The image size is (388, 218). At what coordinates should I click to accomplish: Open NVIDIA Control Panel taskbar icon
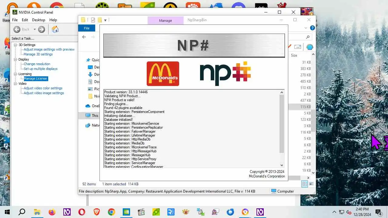click(x=126, y=212)
